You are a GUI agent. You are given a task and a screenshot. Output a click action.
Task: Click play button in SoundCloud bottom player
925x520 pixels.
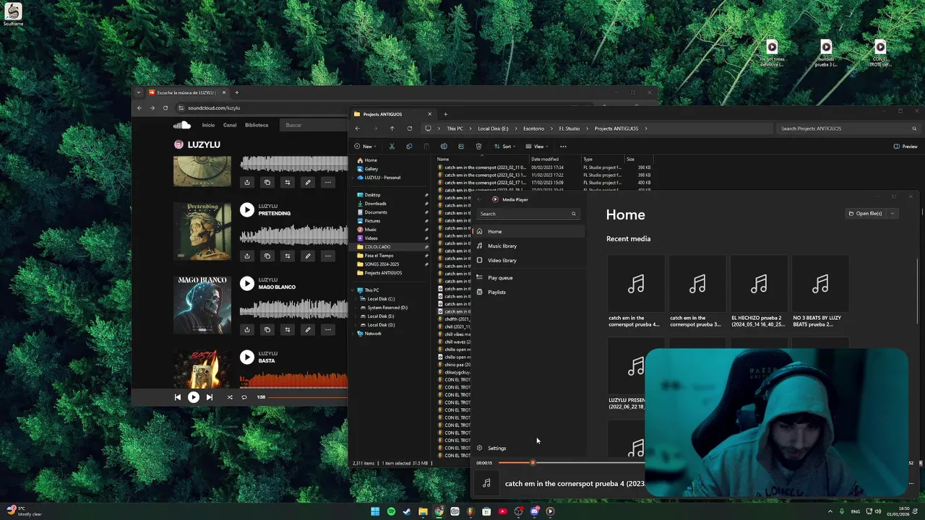point(194,397)
